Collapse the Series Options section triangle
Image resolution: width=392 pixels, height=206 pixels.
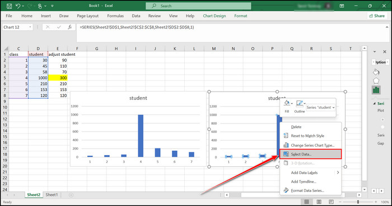click(x=374, y=103)
